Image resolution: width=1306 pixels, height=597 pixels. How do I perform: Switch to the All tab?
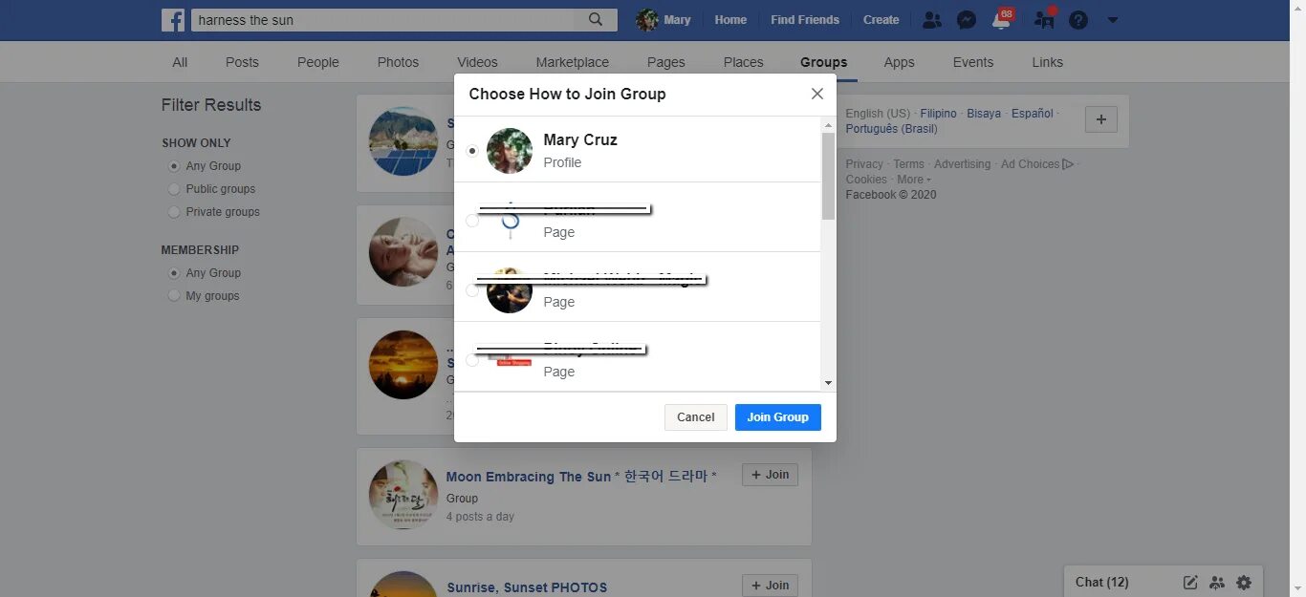180,62
